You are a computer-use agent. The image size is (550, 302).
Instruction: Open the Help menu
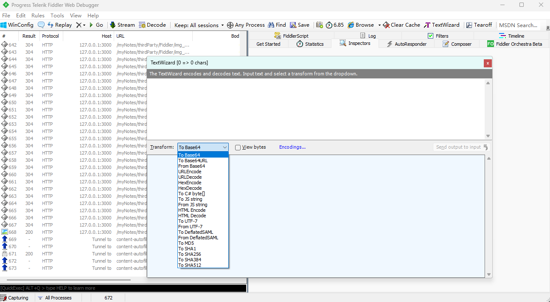tap(93, 15)
